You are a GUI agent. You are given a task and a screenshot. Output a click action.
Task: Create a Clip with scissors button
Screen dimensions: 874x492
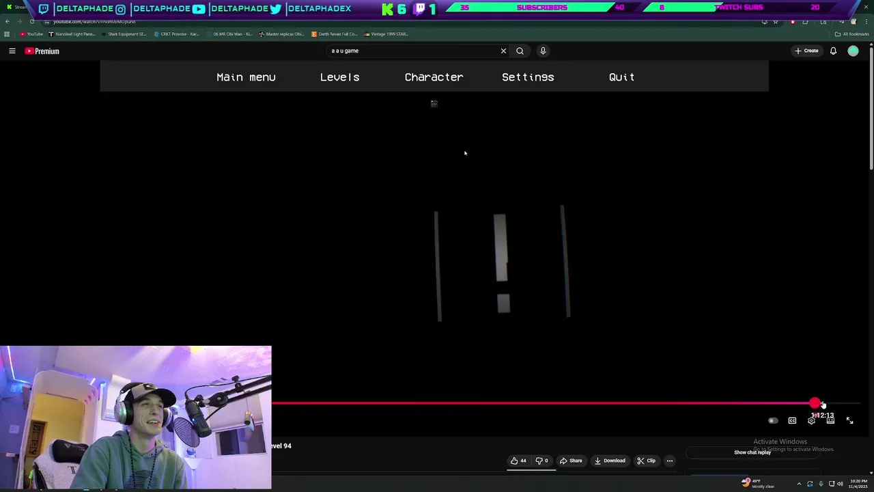coord(646,461)
